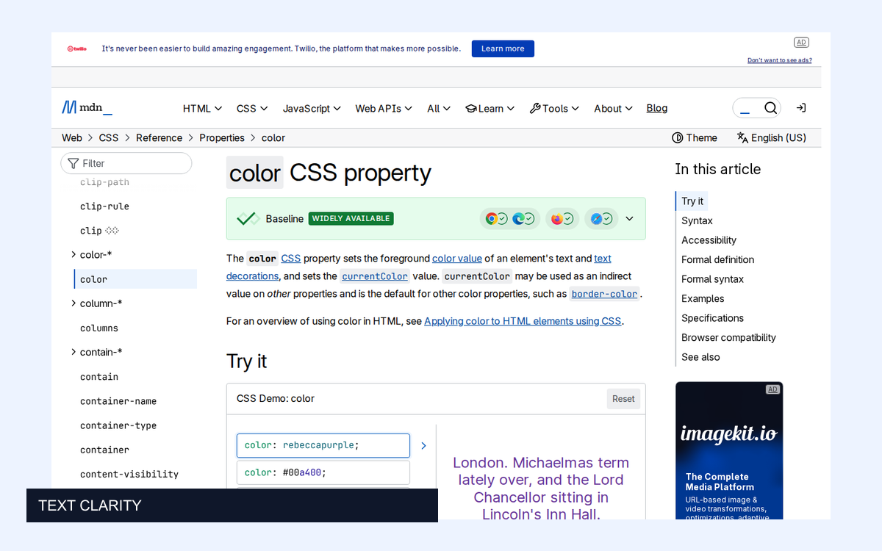Open the English (US) language selector
Screen dimensions: 882x551
(x=771, y=138)
